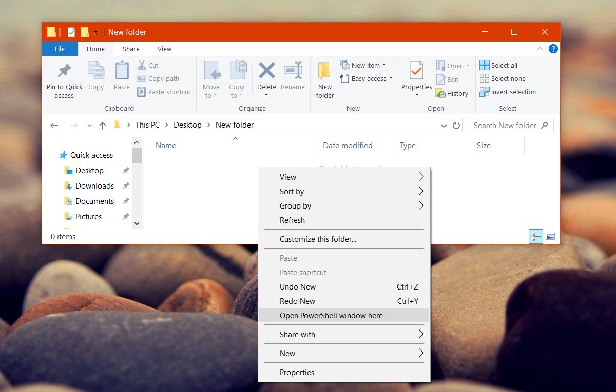This screenshot has width=616, height=392.
Task: Enable Invert selection in the Select group
Action: click(x=508, y=92)
